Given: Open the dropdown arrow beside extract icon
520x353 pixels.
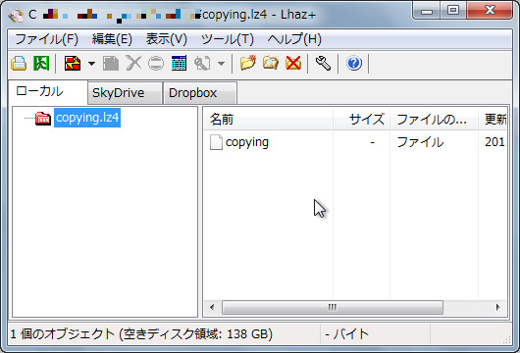Looking at the screenshot, I should 91,63.
